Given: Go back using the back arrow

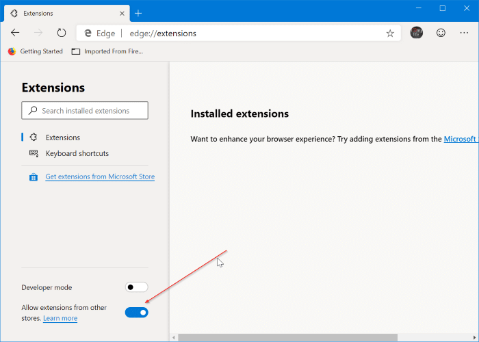Looking at the screenshot, I should pos(15,33).
